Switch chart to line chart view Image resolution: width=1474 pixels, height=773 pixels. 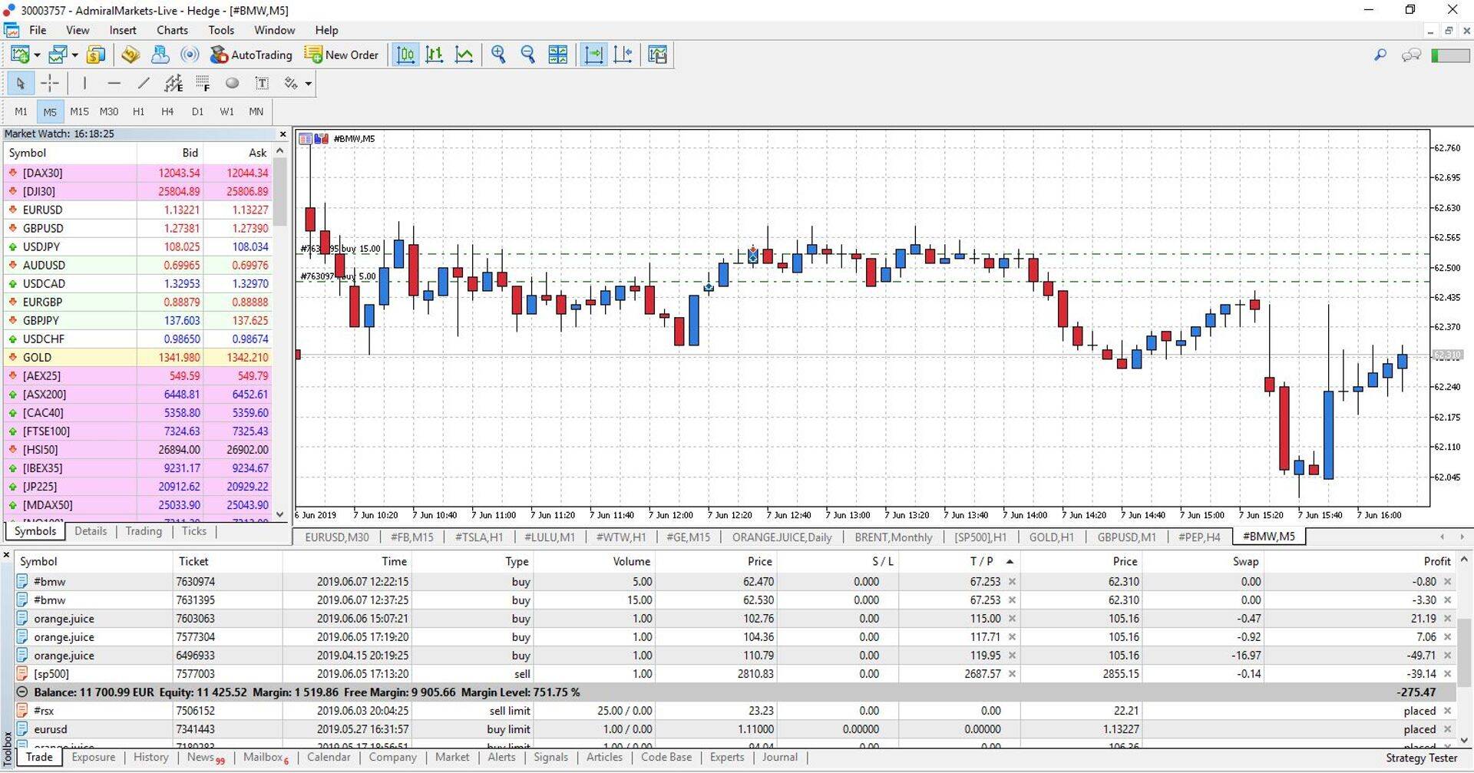click(464, 55)
